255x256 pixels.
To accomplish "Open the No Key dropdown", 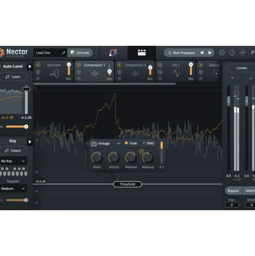I will point(13,161).
